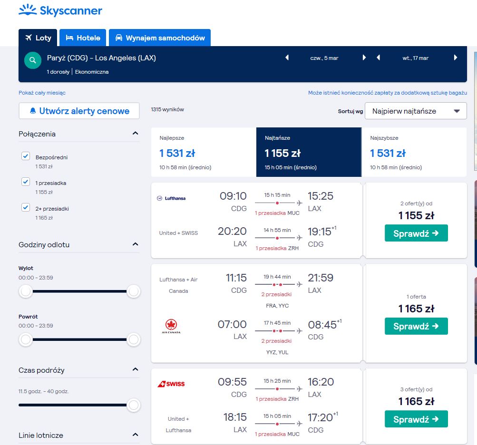
Task: Open the Pokaż cały miesiąc link
Action: [x=42, y=93]
